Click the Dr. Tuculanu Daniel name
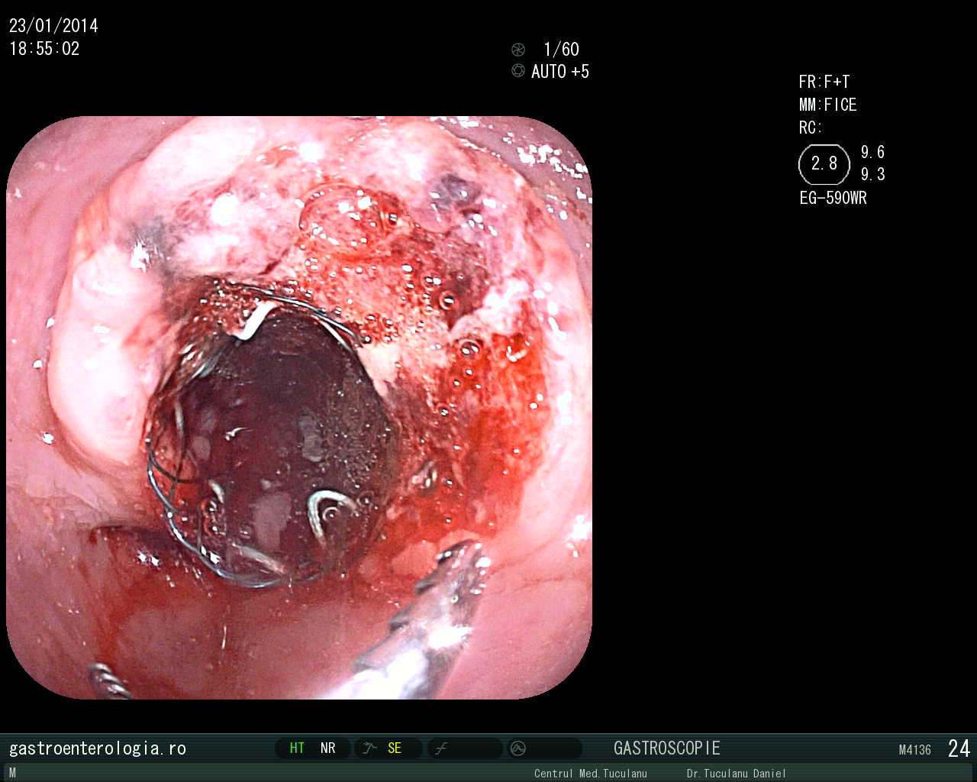The height and width of the screenshot is (782, 977). click(x=737, y=774)
